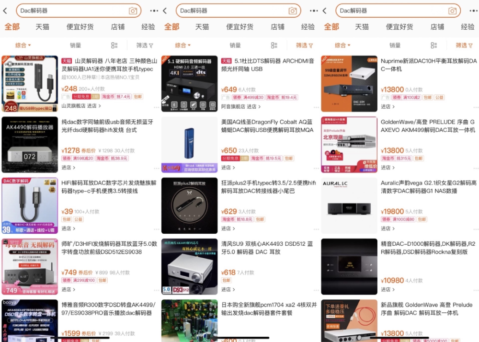This screenshot has height=342, width=479.
Task: Open the 山灵解码器 UA1 product thumbnail
Action: 30,84
